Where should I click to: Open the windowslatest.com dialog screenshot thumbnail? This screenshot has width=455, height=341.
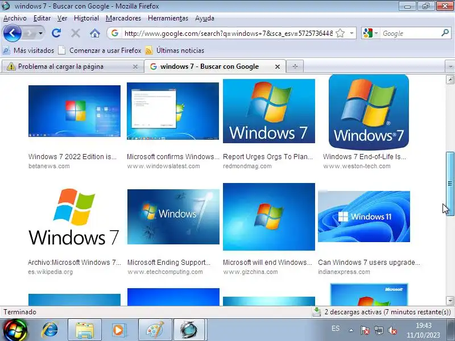[173, 111]
